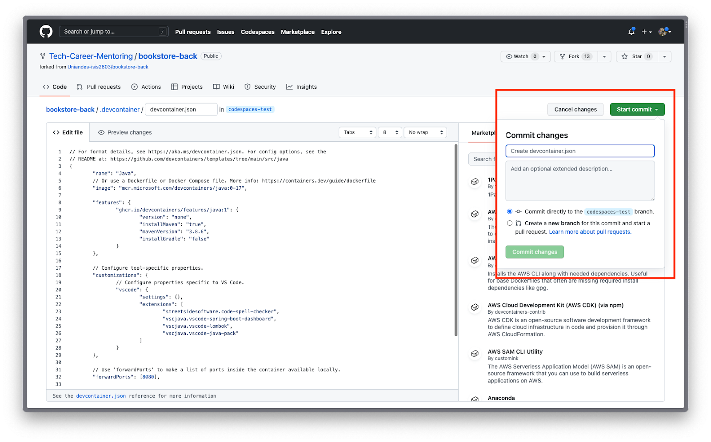This screenshot has width=711, height=442.
Task: Open the Insights tab
Action: [302, 87]
